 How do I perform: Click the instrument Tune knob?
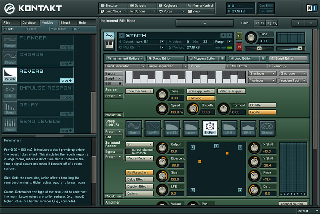tap(251, 38)
